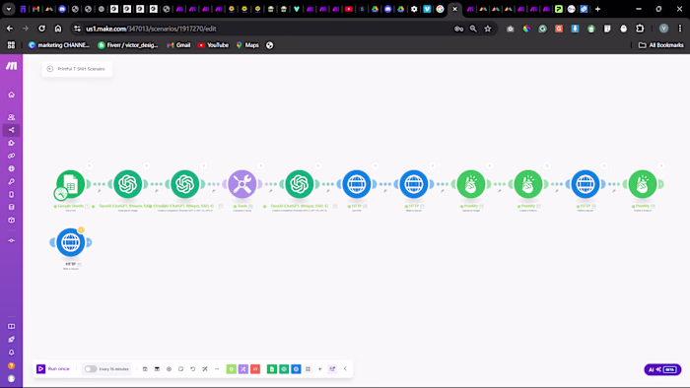Open the HTTP Get a file module
This screenshot has height=388, width=690.
(x=357, y=184)
